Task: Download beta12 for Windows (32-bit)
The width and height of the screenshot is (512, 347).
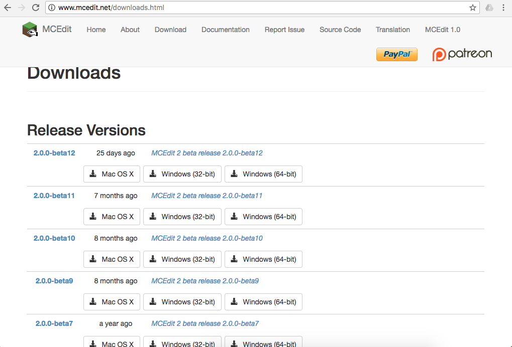Action: [x=182, y=174]
